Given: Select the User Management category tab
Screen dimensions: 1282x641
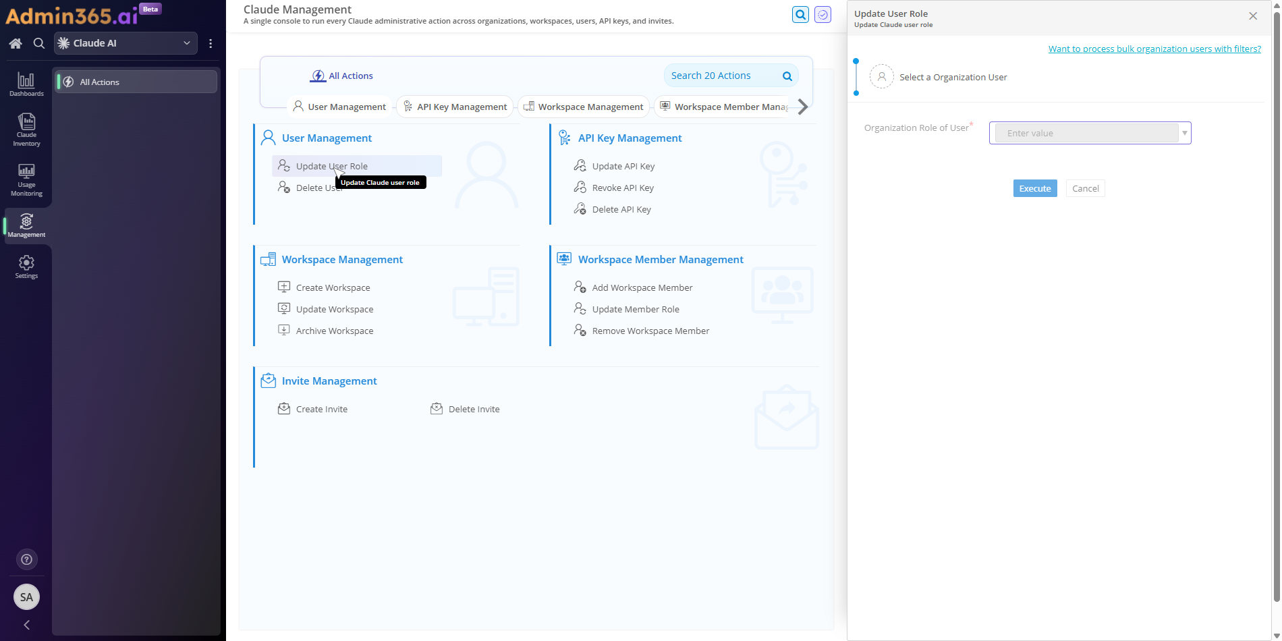Looking at the screenshot, I should pos(339,107).
